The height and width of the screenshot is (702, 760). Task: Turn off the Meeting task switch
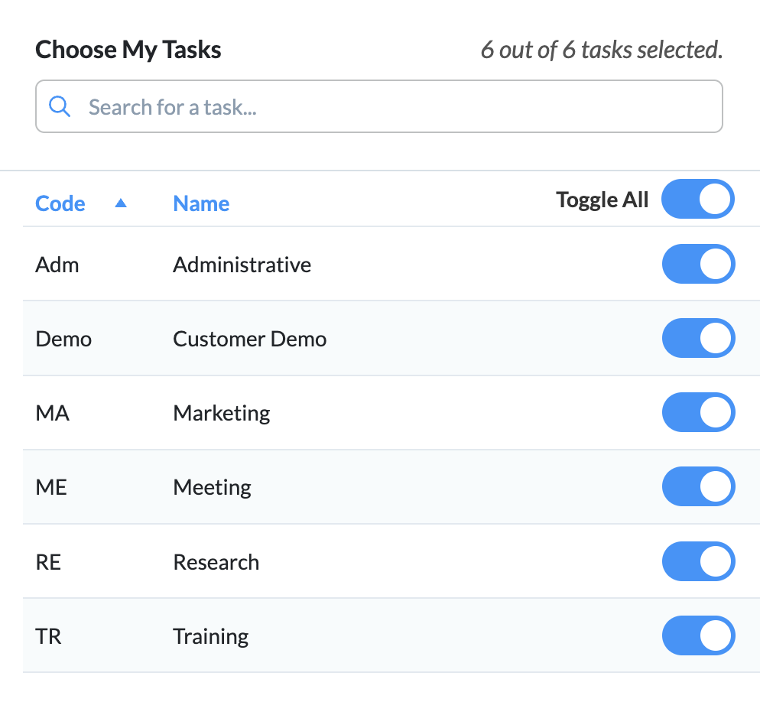pos(698,487)
